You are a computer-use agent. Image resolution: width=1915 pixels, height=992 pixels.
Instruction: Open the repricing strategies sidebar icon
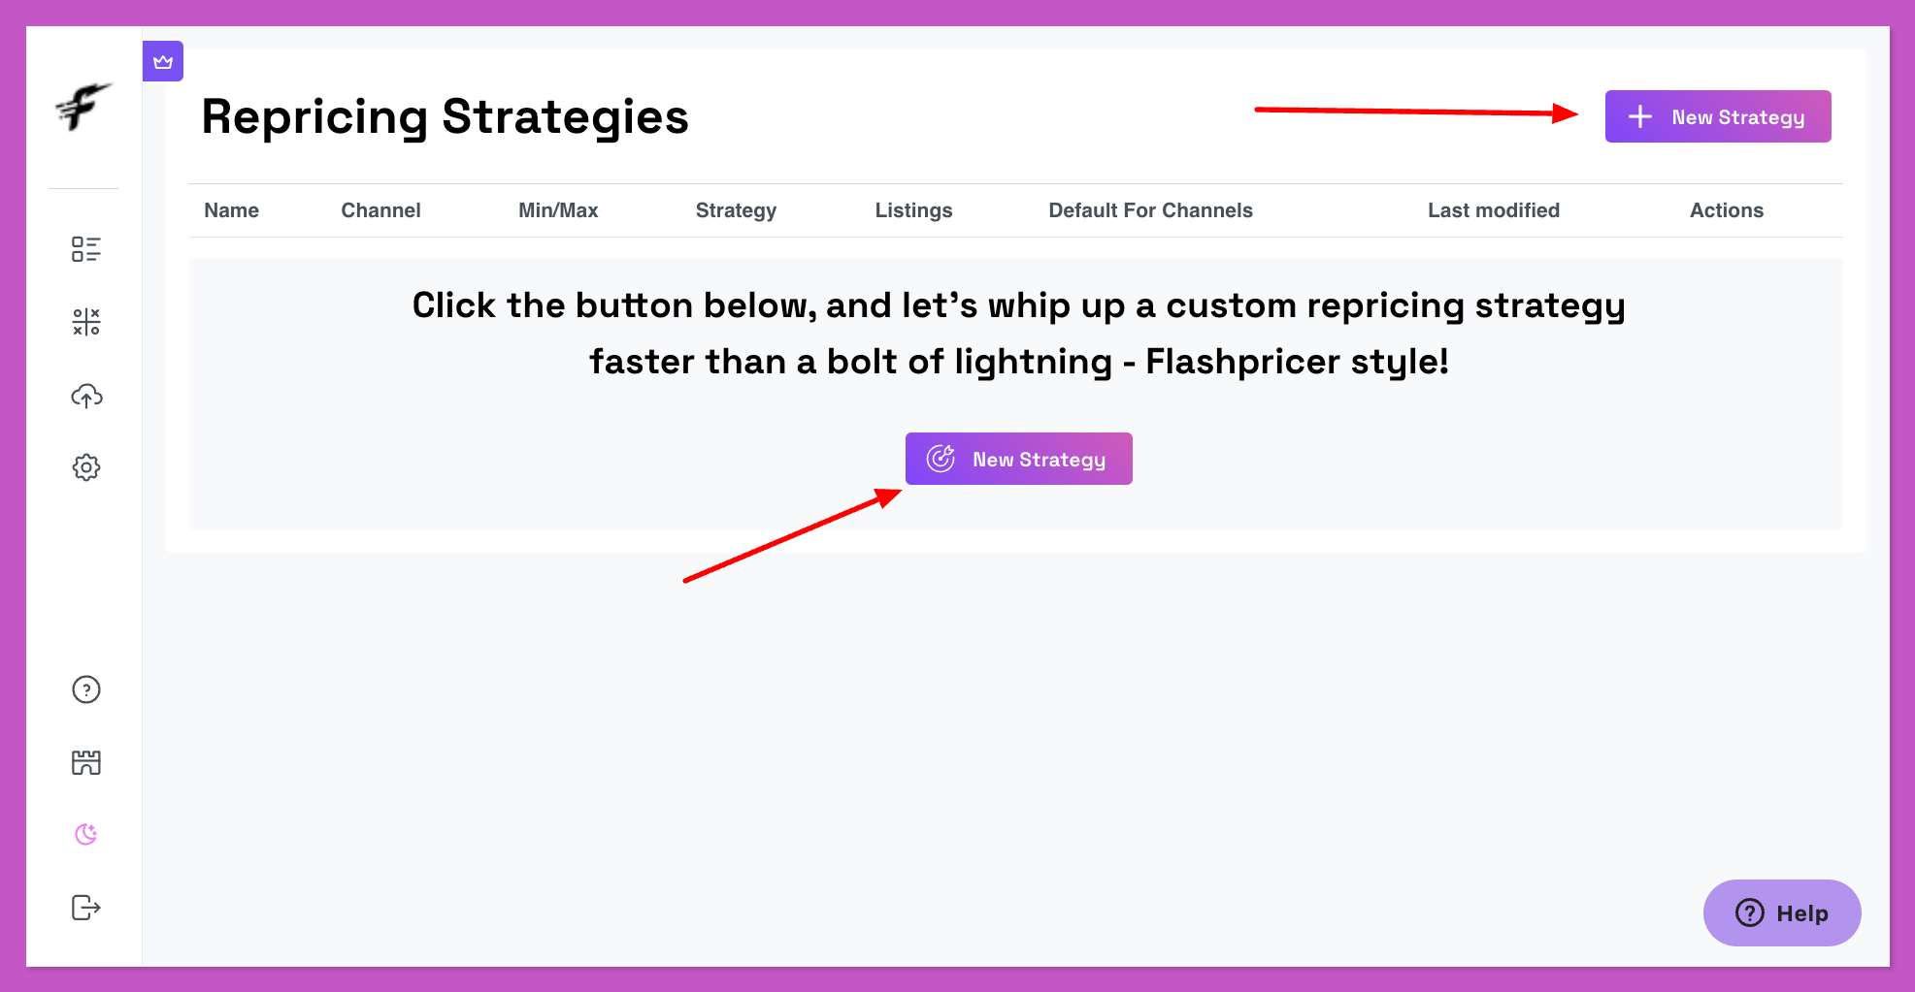(85, 322)
